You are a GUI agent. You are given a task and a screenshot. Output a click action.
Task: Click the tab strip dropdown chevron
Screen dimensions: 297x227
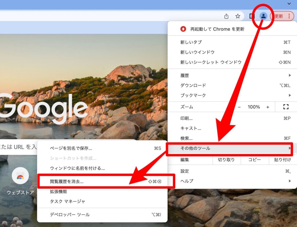pos(289,3)
